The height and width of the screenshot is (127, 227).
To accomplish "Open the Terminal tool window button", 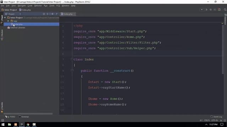I will [x=24, y=117].
